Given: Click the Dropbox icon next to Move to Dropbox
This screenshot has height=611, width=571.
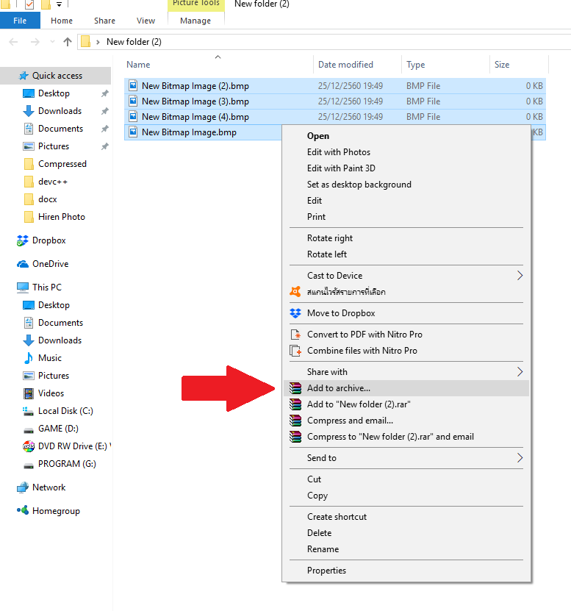Looking at the screenshot, I should click(x=295, y=313).
